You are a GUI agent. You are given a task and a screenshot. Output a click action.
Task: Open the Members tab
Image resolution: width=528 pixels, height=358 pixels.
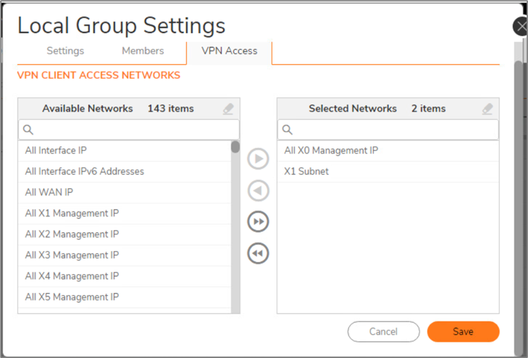[143, 51]
